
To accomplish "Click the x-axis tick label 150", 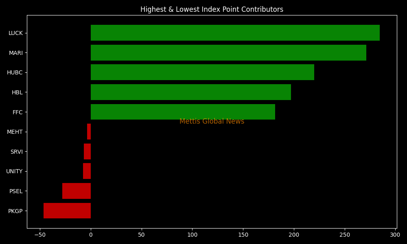I will tap(243, 235).
